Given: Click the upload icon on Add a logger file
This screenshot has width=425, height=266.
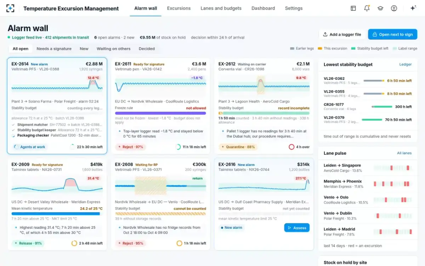Looking at the screenshot, I should point(325,34).
